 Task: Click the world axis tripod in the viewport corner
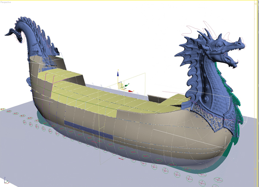click(6, 181)
